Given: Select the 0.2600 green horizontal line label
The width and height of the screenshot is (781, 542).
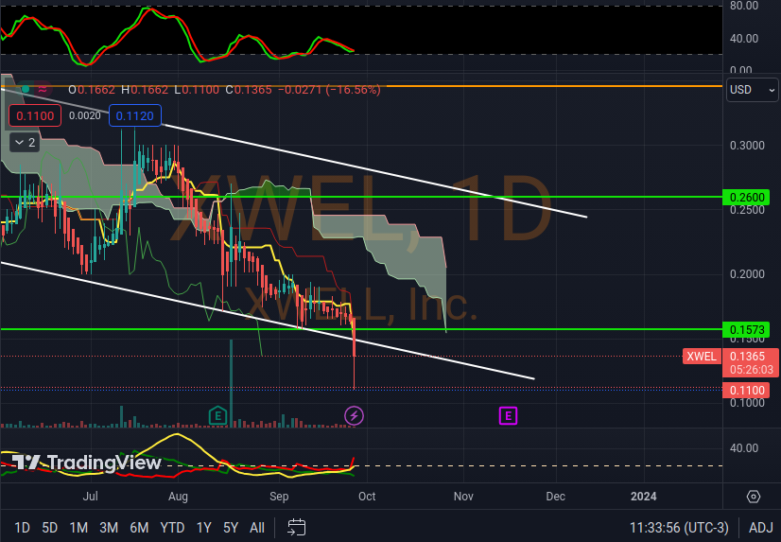Looking at the screenshot, I should tap(747, 198).
